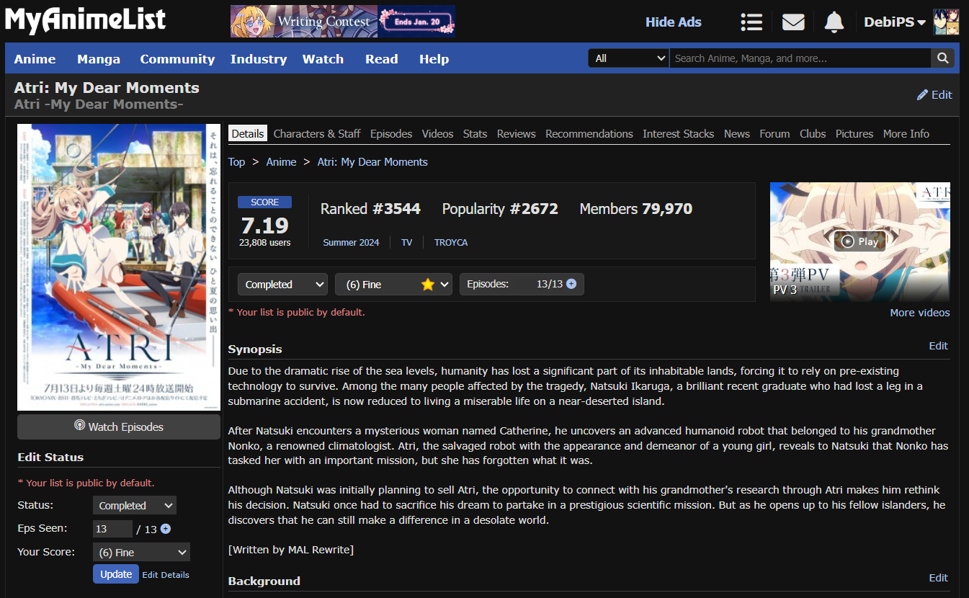Open the sidebar Your Score dropdown
This screenshot has height=598, width=969.
(141, 553)
